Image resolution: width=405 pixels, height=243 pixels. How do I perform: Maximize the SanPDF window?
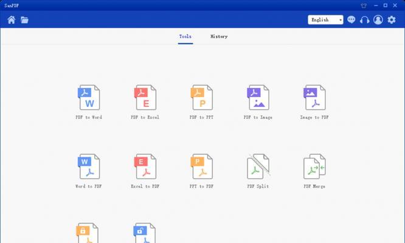[386, 5]
